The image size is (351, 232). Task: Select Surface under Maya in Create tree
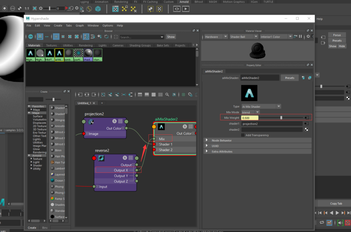pos(38,116)
